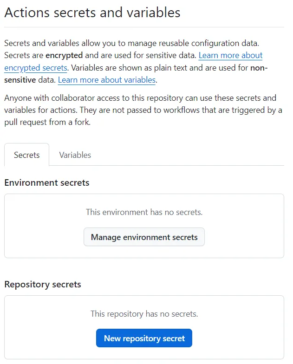The height and width of the screenshot is (364, 293).
Task: Click the 'This repository has no secrets' message
Action: 144,314
